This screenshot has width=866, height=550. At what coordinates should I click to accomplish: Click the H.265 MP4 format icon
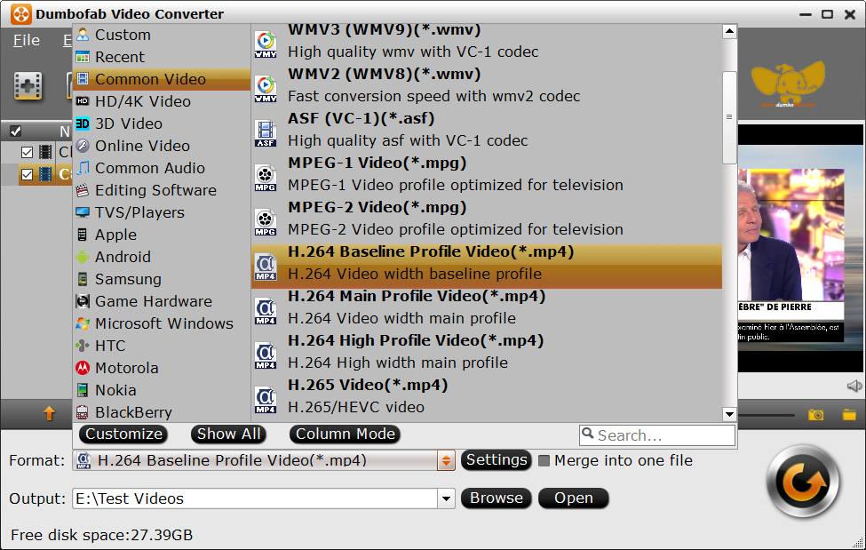266,400
